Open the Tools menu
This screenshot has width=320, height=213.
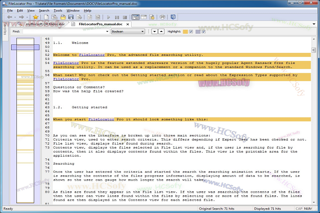tap(58, 11)
